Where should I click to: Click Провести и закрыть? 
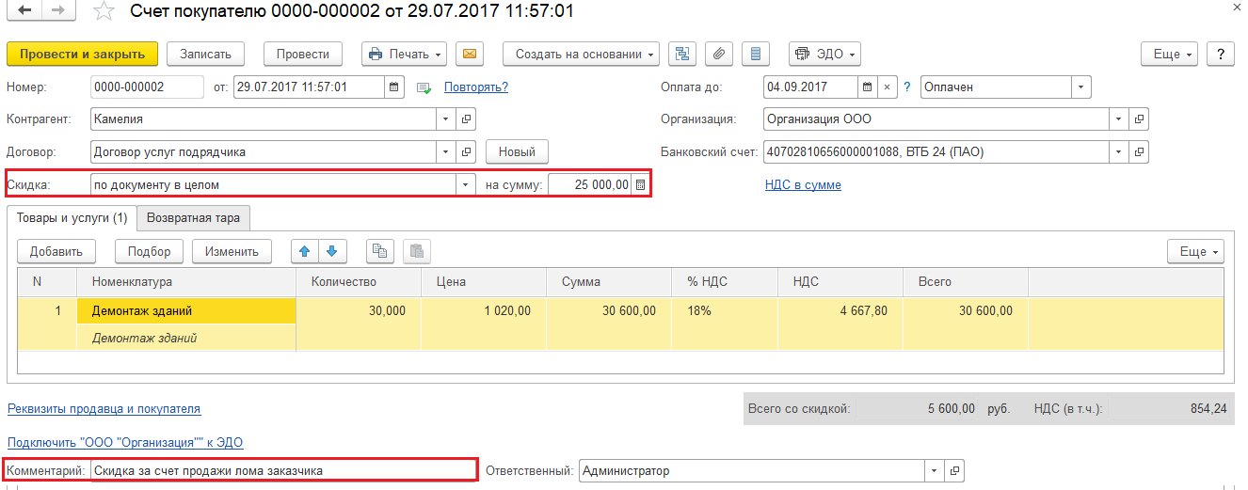[82, 54]
